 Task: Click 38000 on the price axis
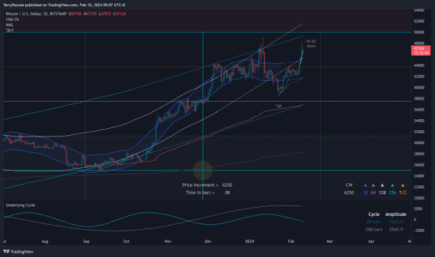point(419,98)
